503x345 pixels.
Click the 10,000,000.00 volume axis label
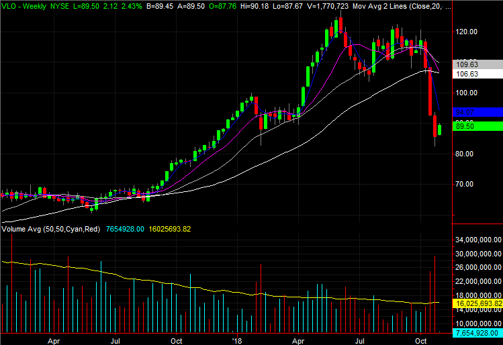[478, 324]
